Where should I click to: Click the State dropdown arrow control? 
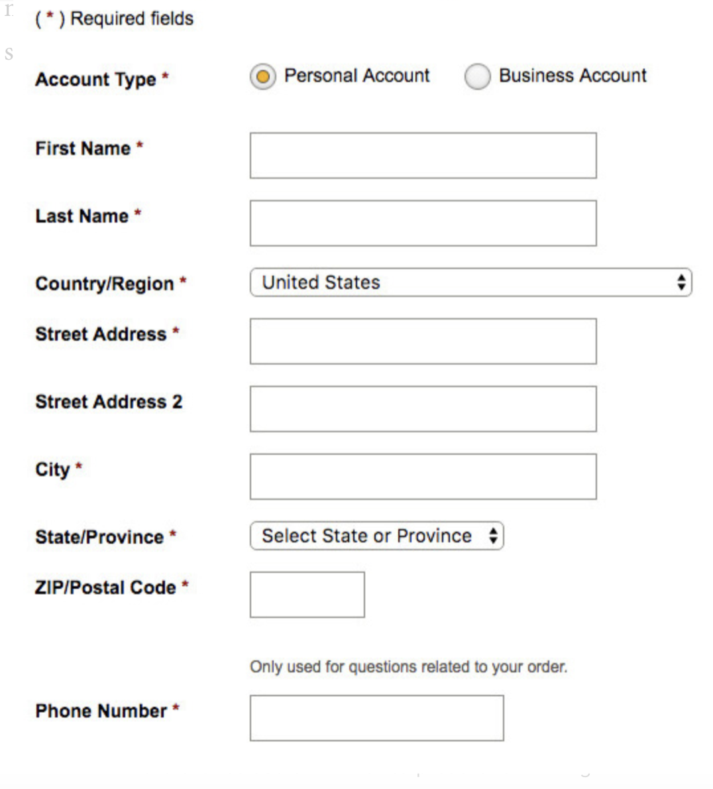[494, 536]
